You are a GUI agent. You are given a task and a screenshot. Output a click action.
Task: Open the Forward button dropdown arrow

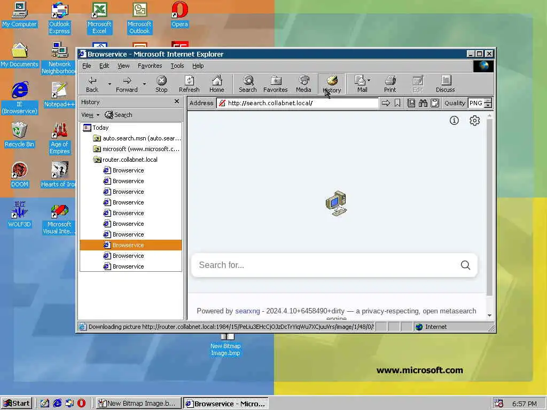[144, 84]
